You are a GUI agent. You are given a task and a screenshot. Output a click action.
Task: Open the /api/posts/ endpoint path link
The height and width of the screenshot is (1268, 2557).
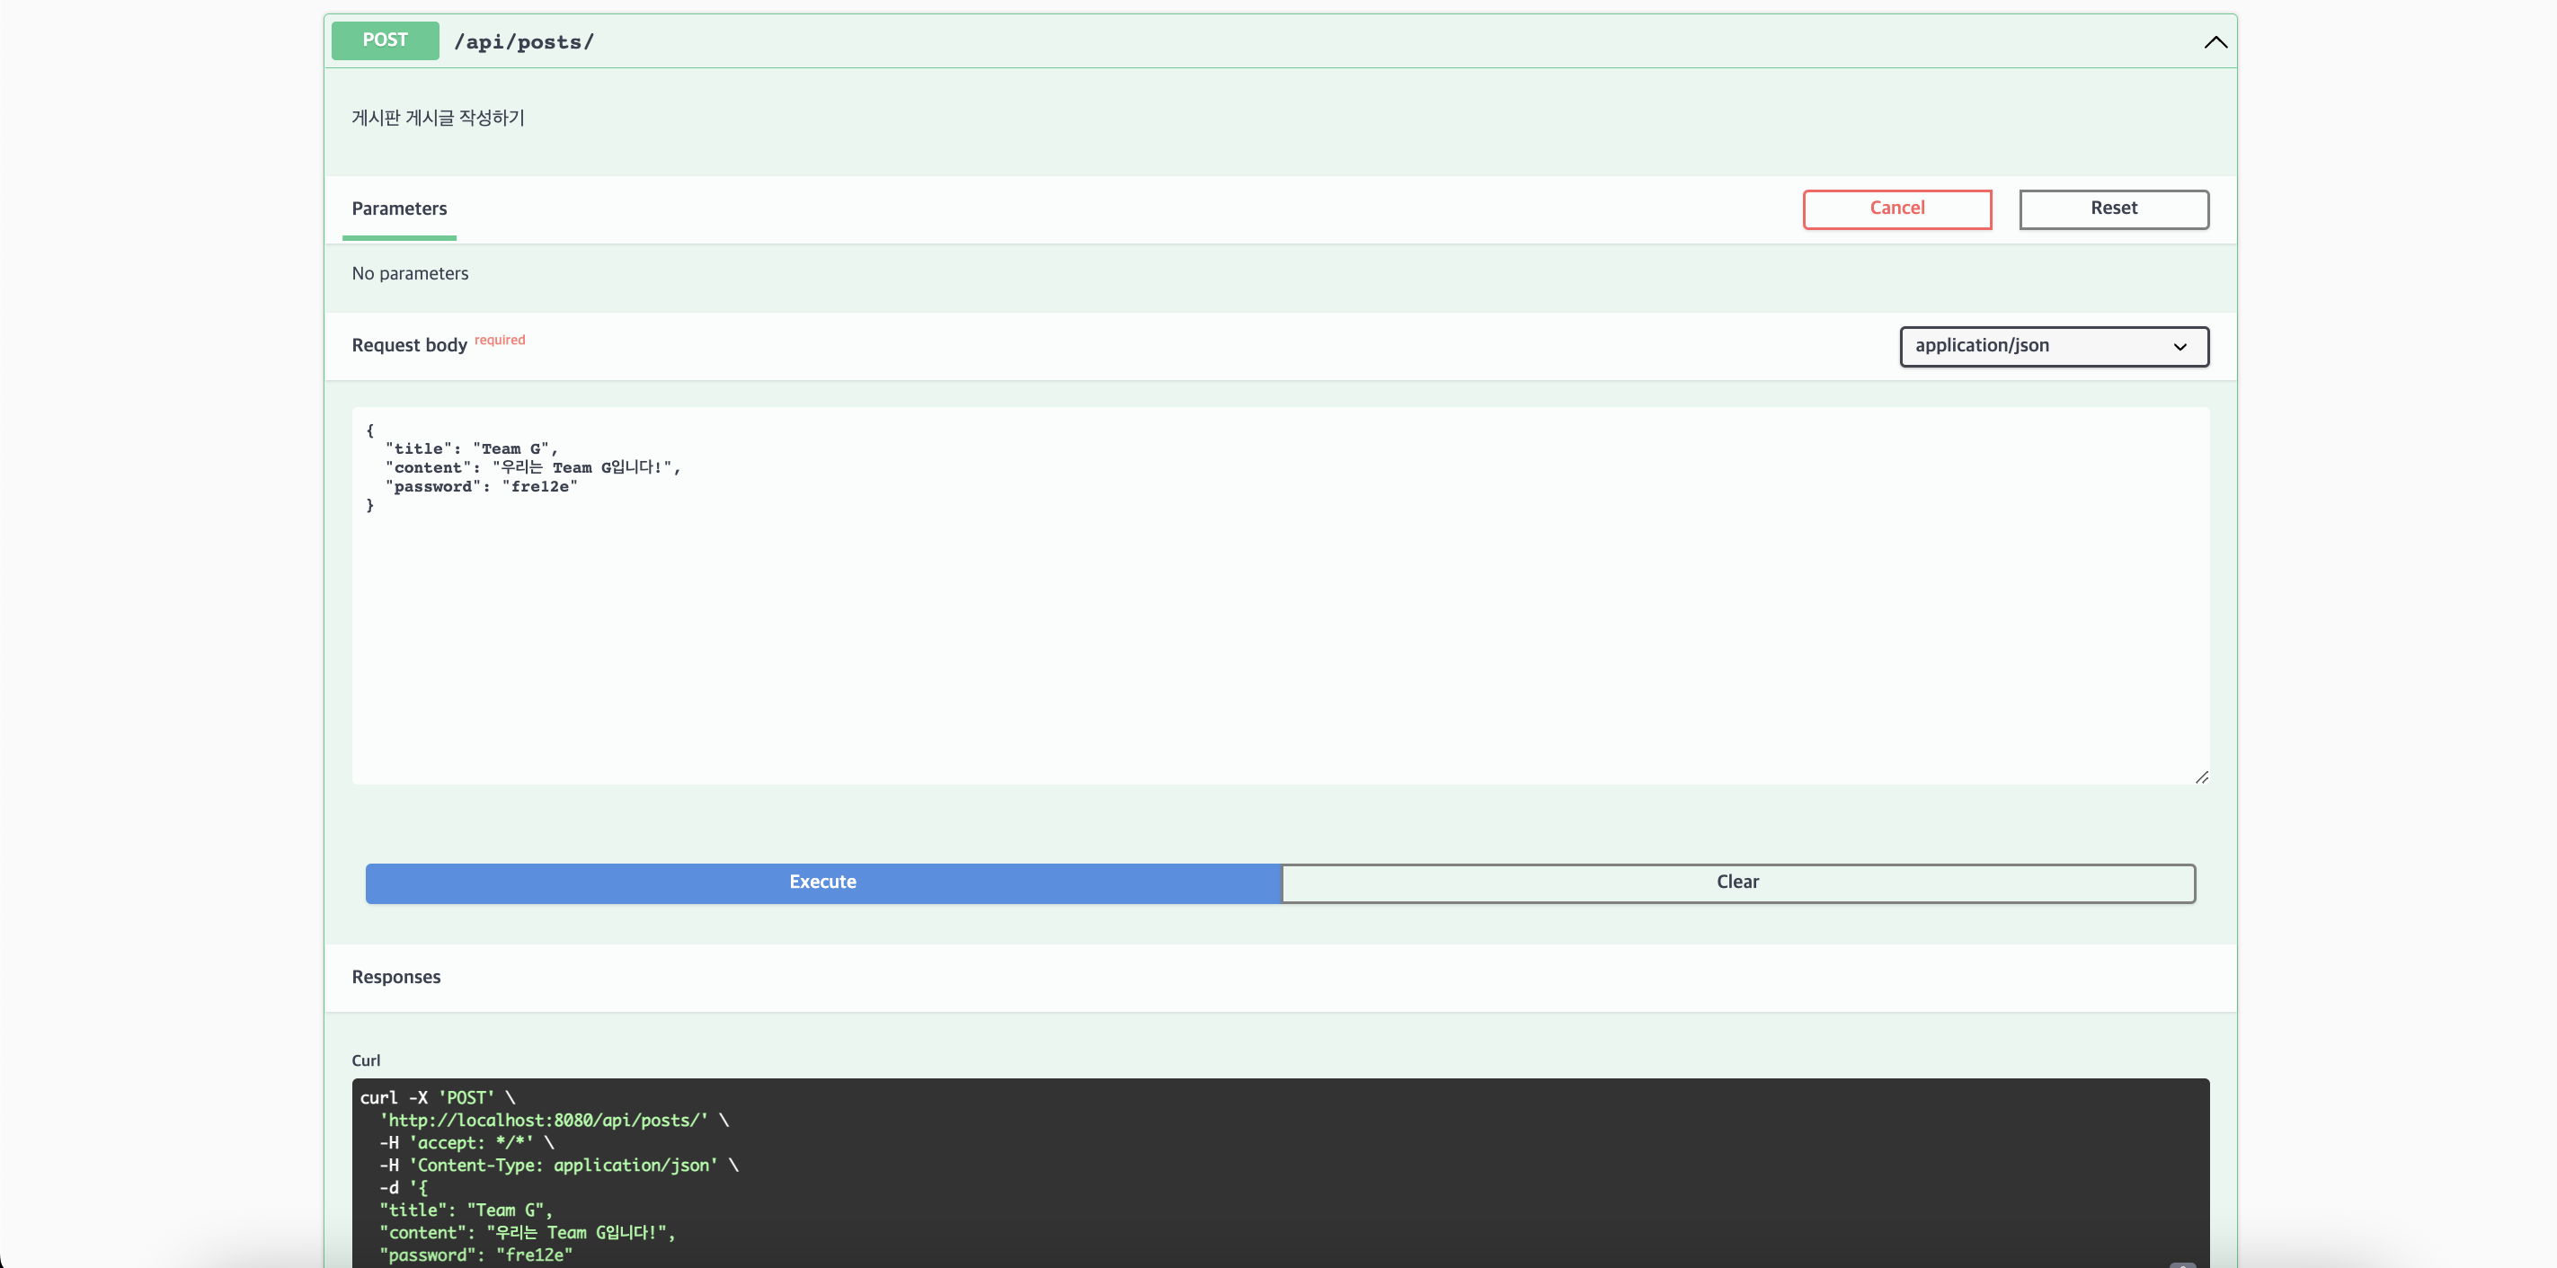click(x=524, y=41)
